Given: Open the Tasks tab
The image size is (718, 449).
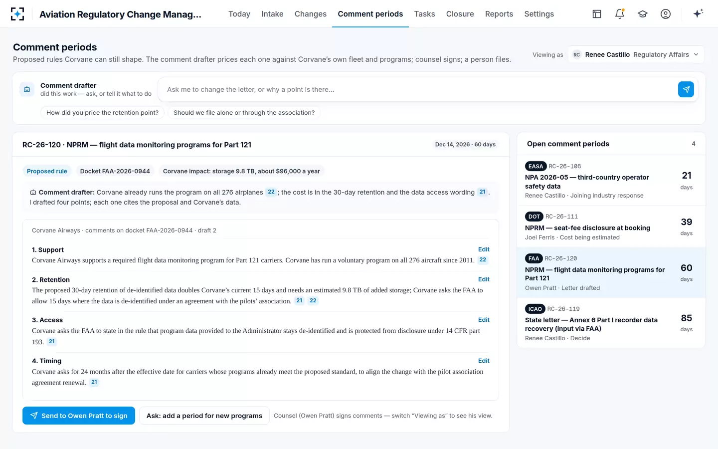Looking at the screenshot, I should (x=425, y=14).
